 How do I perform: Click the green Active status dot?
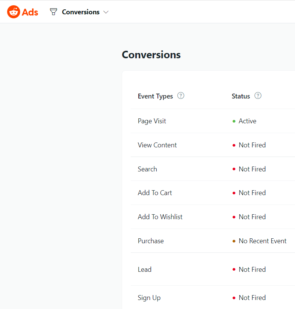click(x=234, y=121)
